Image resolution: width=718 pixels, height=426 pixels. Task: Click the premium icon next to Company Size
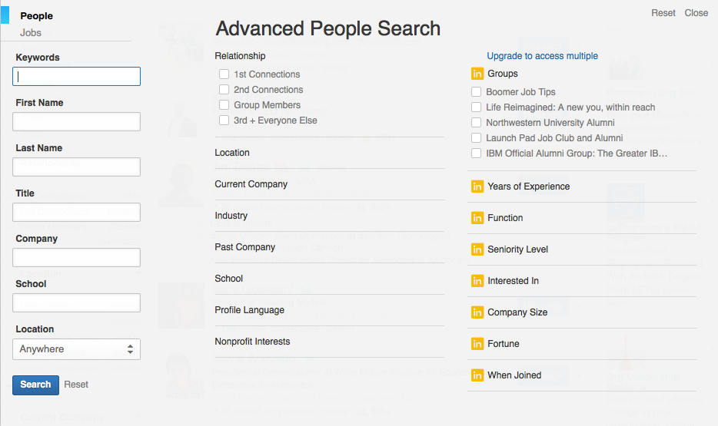tap(477, 312)
